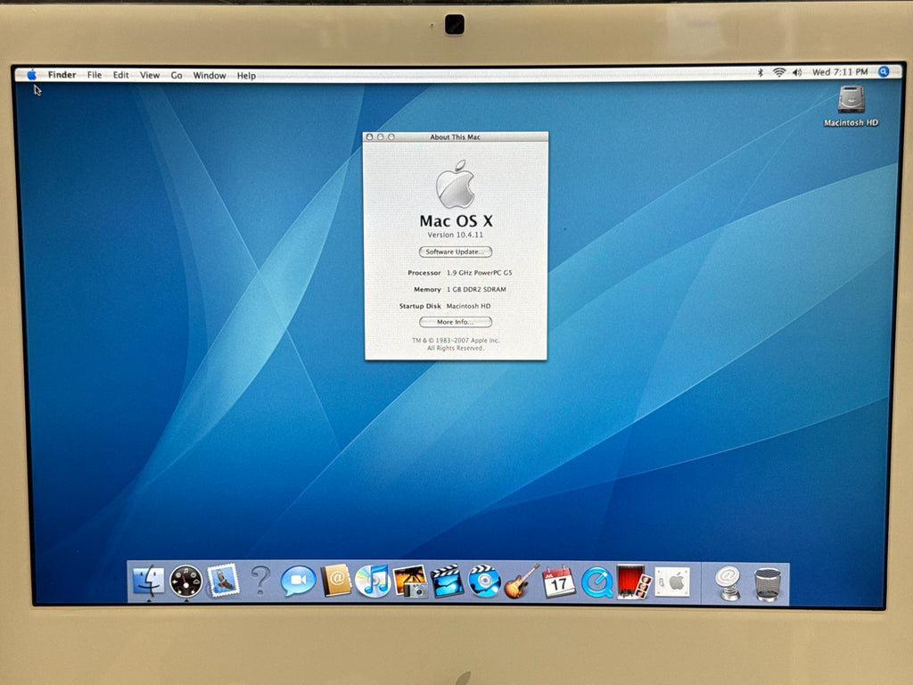Open Finder from the Dock

point(149,581)
